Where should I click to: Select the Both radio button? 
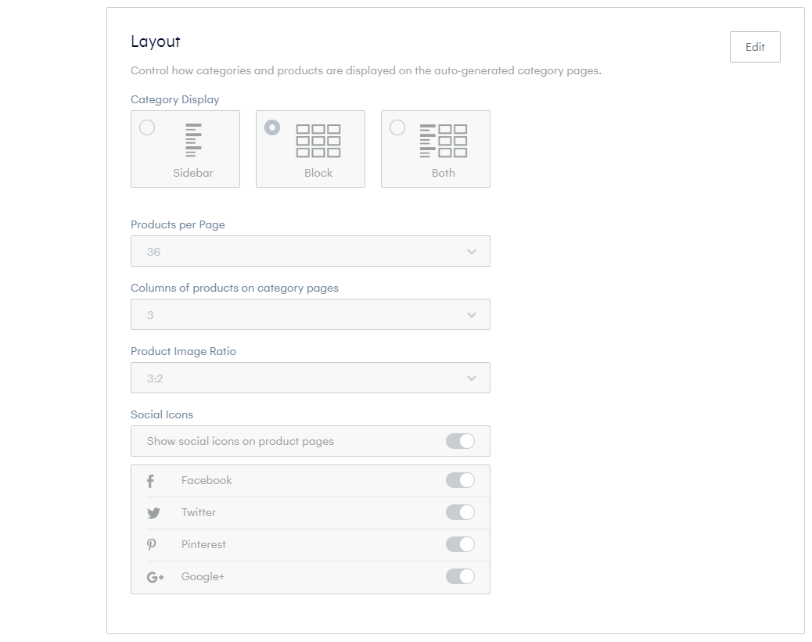point(397,127)
